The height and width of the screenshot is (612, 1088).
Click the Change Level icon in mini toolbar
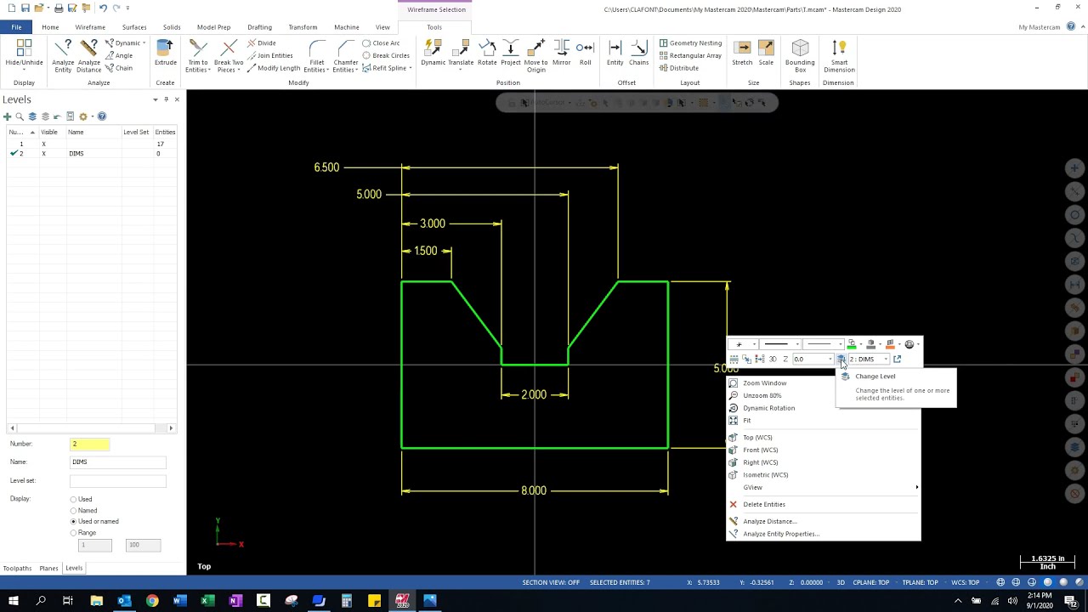(841, 360)
